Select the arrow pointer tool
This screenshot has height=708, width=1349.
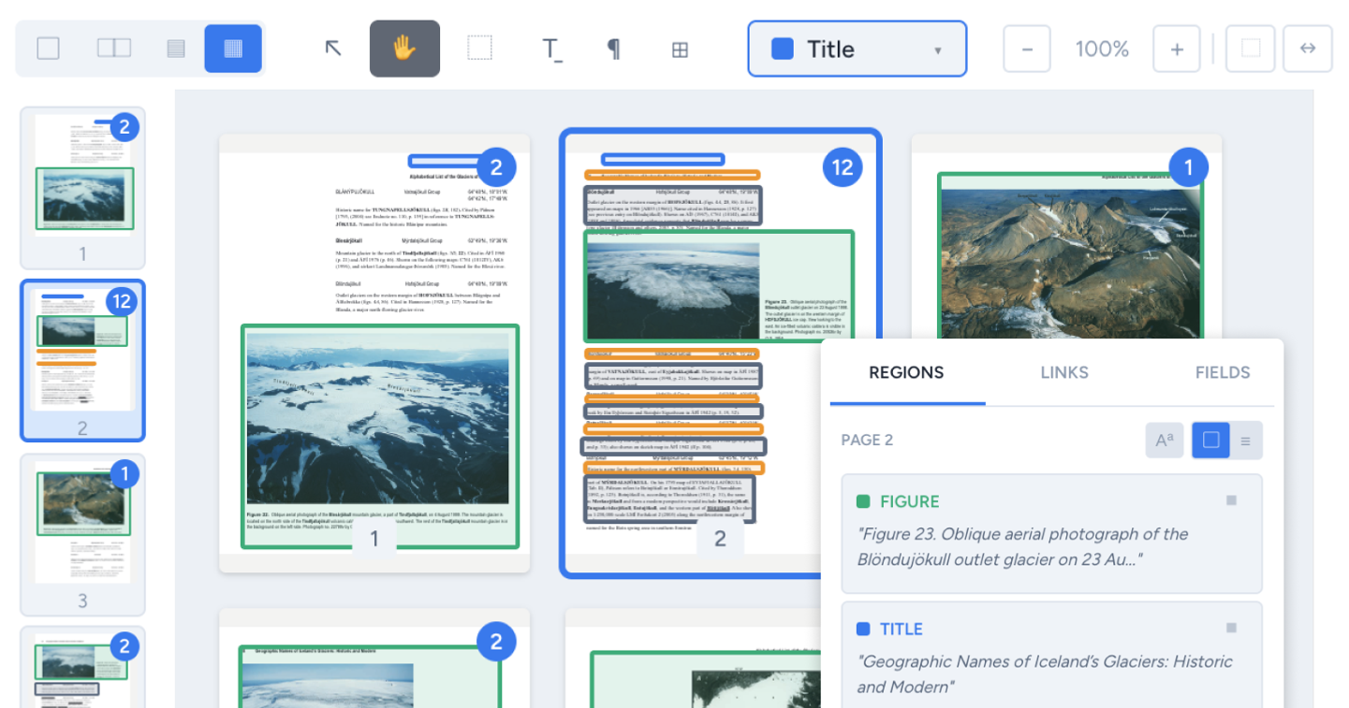333,49
